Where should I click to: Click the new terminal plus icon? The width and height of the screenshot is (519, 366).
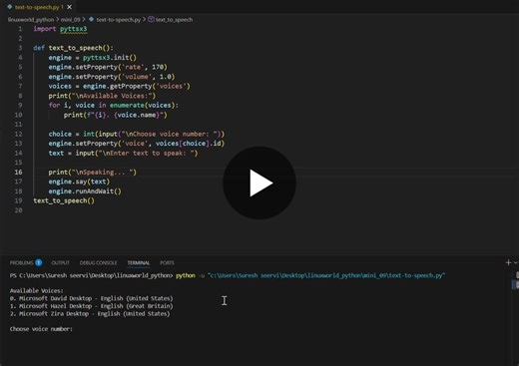coord(508,262)
